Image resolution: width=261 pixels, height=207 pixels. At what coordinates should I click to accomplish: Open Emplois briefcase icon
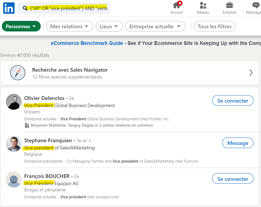[x=229, y=5]
